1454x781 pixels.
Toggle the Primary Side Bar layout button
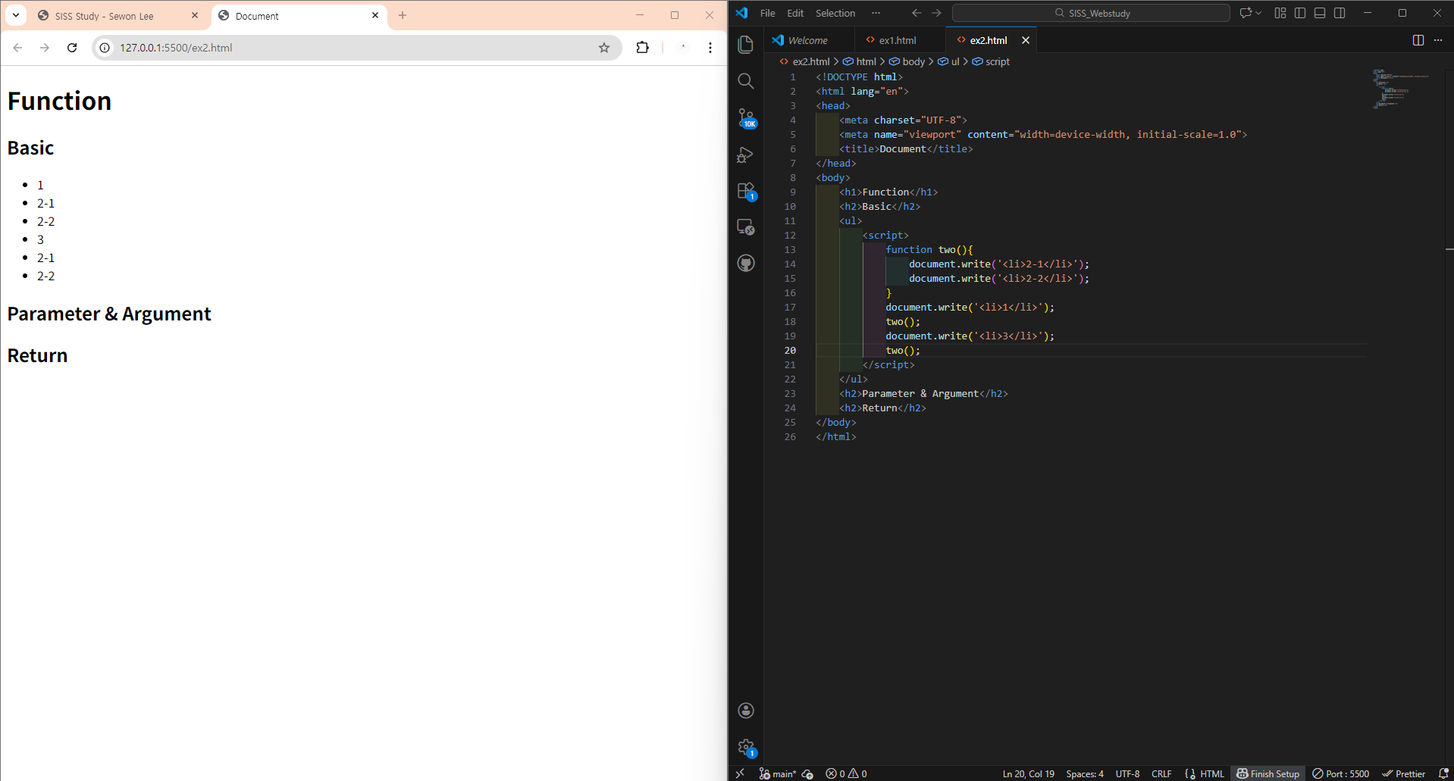click(1299, 13)
